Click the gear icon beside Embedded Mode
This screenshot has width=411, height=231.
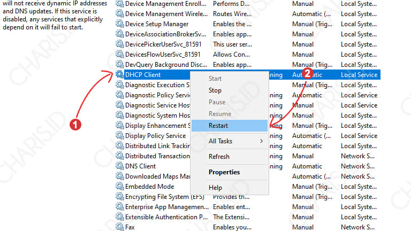[120, 187]
